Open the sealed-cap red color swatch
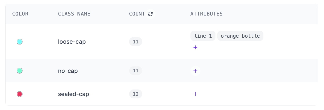 [20, 94]
